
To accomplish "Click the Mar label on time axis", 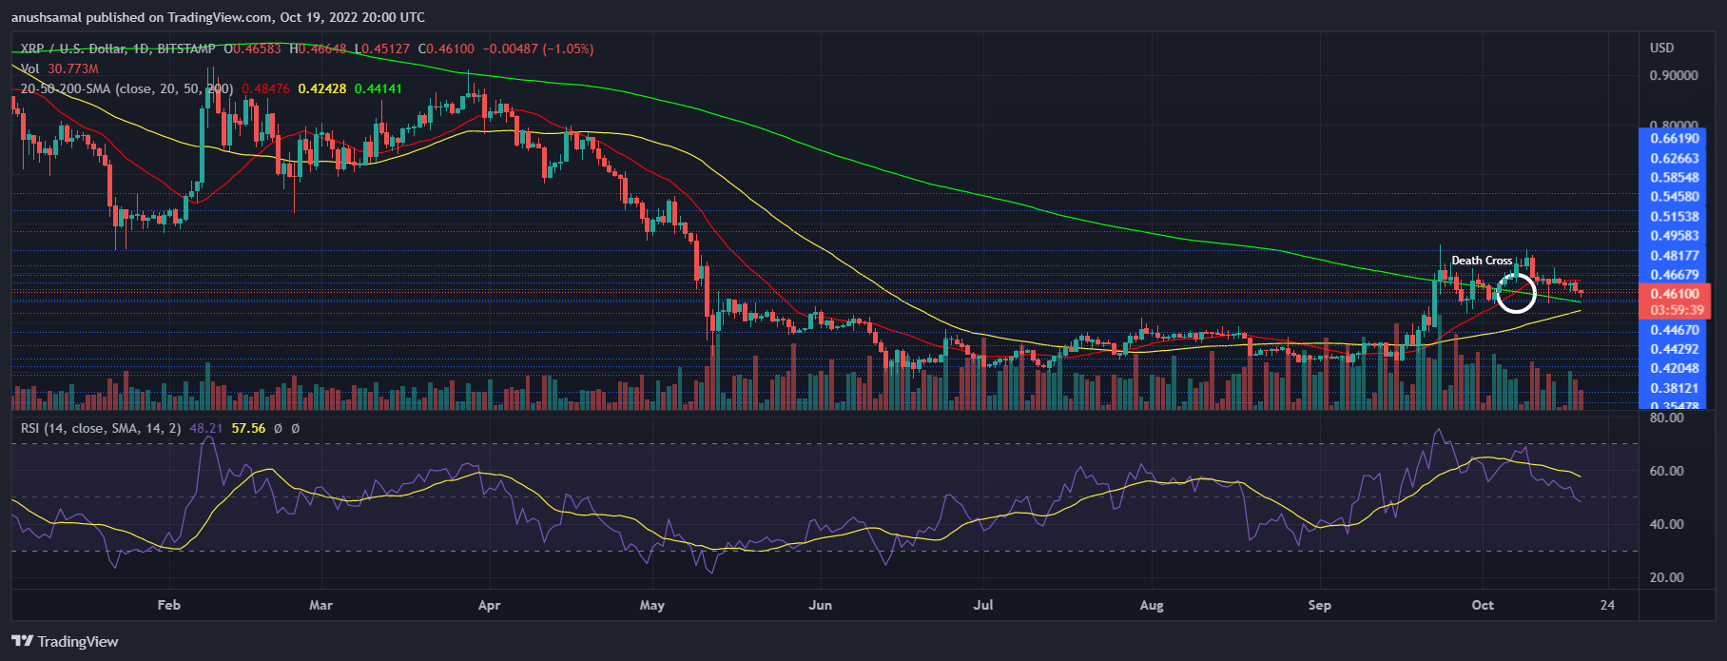I will point(321,605).
